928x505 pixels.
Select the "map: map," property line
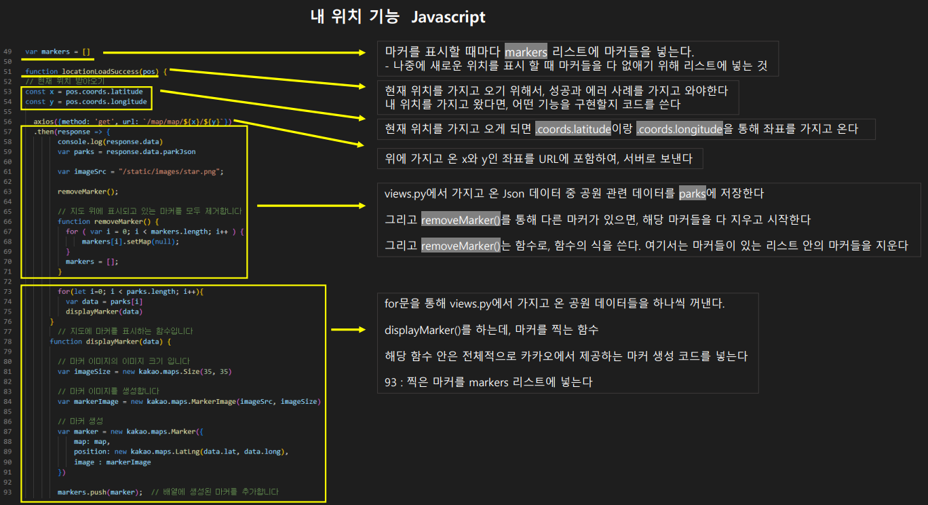click(x=92, y=441)
